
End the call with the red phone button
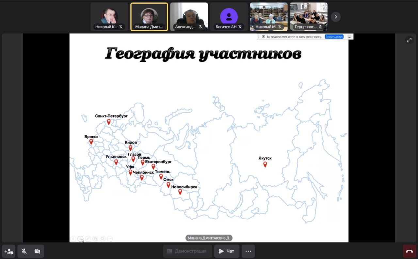(x=409, y=251)
